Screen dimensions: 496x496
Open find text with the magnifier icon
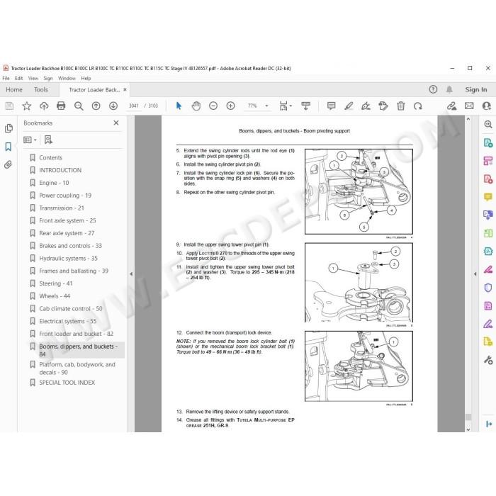(x=79, y=106)
